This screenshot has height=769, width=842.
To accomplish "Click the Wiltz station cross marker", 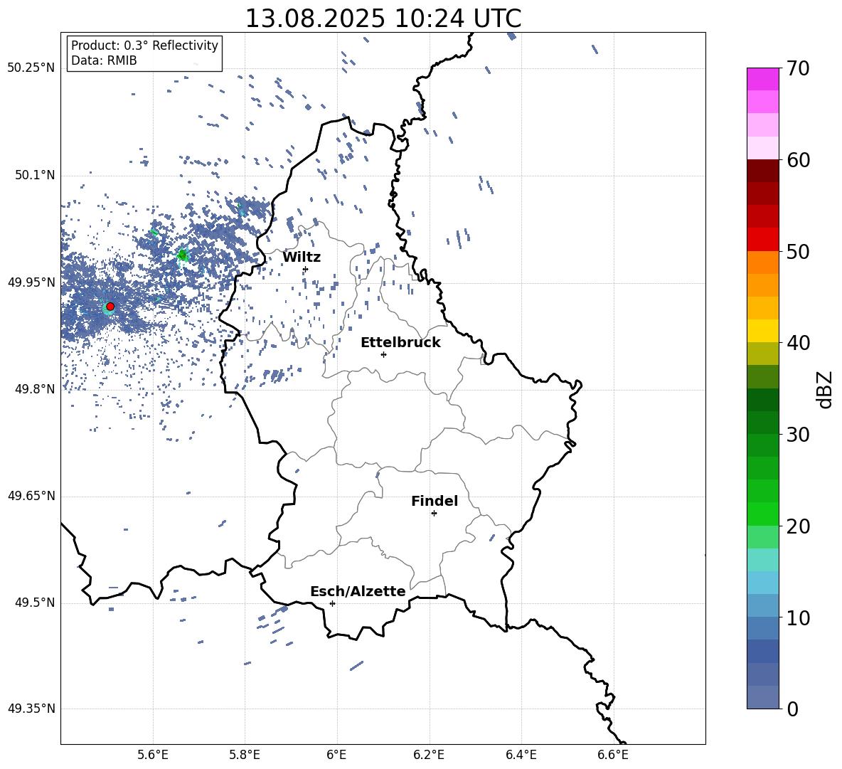I will pos(306,269).
